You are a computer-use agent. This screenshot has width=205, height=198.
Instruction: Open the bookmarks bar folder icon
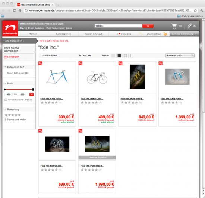click(3, 16)
